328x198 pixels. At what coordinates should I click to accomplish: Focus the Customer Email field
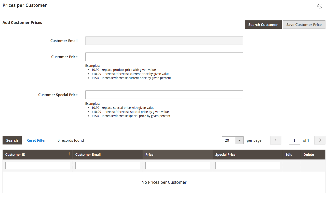[164, 41]
